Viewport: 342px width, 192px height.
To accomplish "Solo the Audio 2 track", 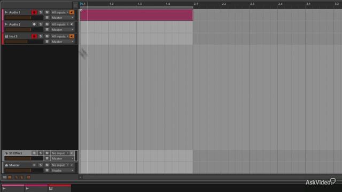I will [x=41, y=25].
